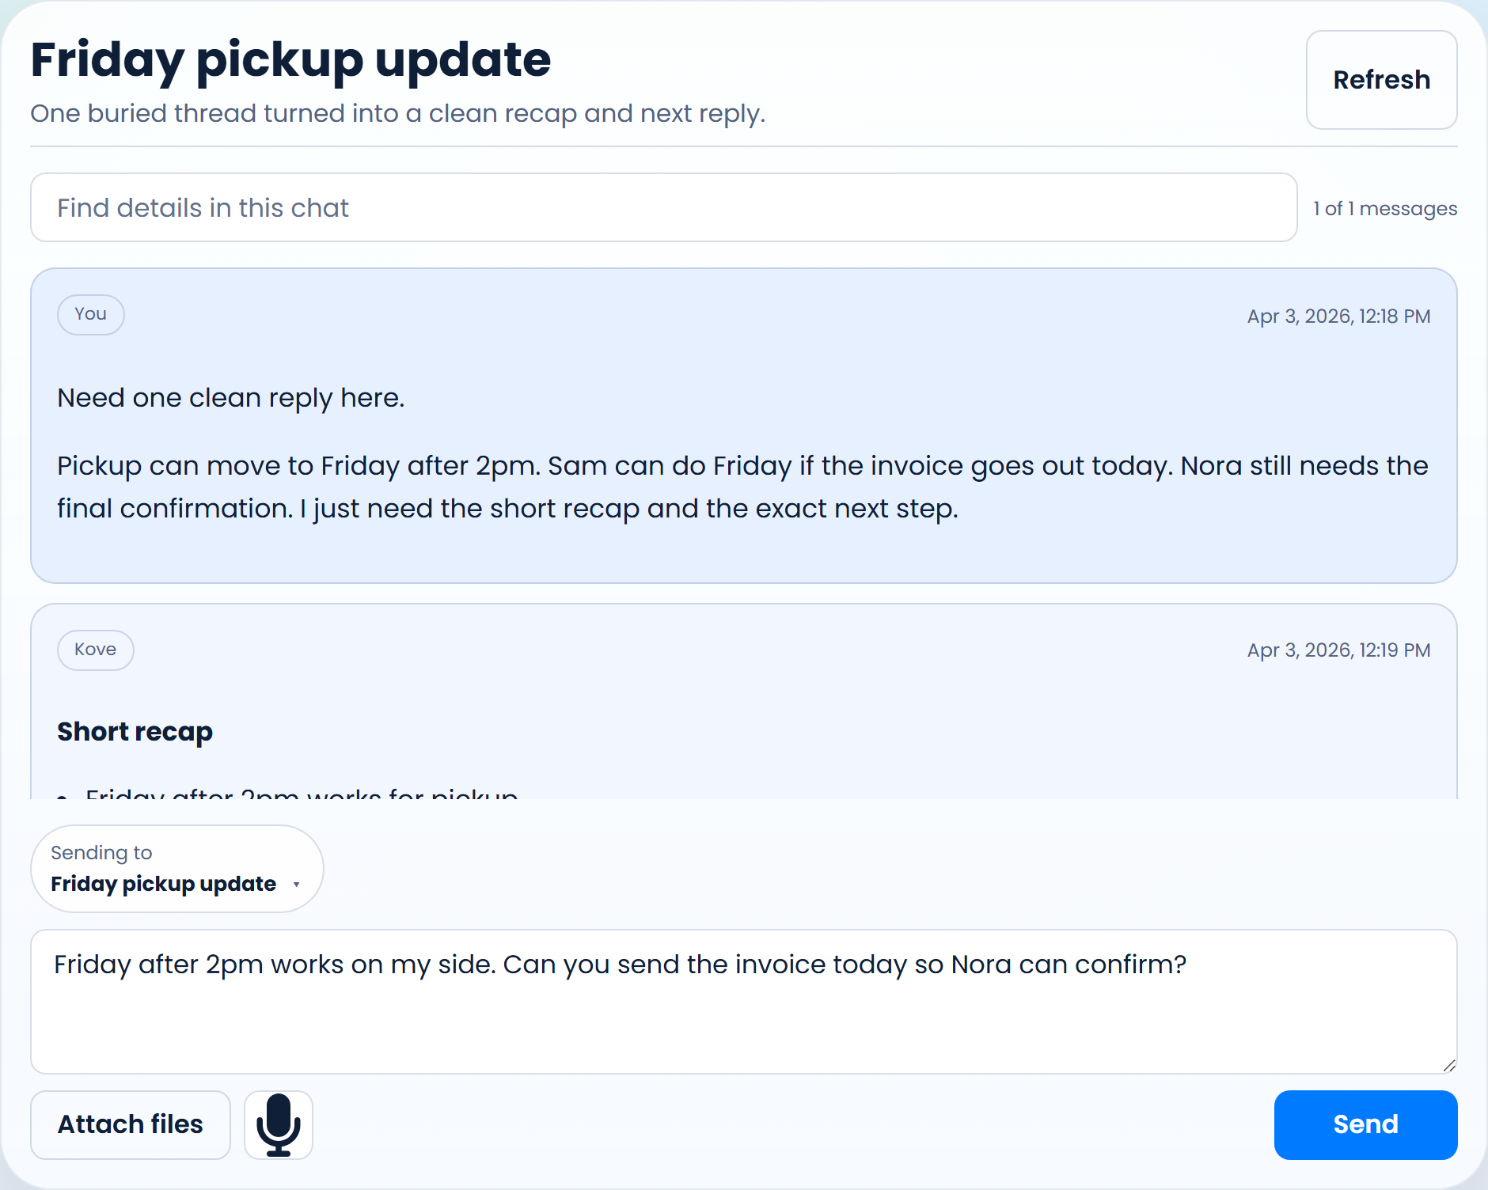
Task: Click the subtitle about one buried thread
Action: pyautogui.click(x=397, y=114)
